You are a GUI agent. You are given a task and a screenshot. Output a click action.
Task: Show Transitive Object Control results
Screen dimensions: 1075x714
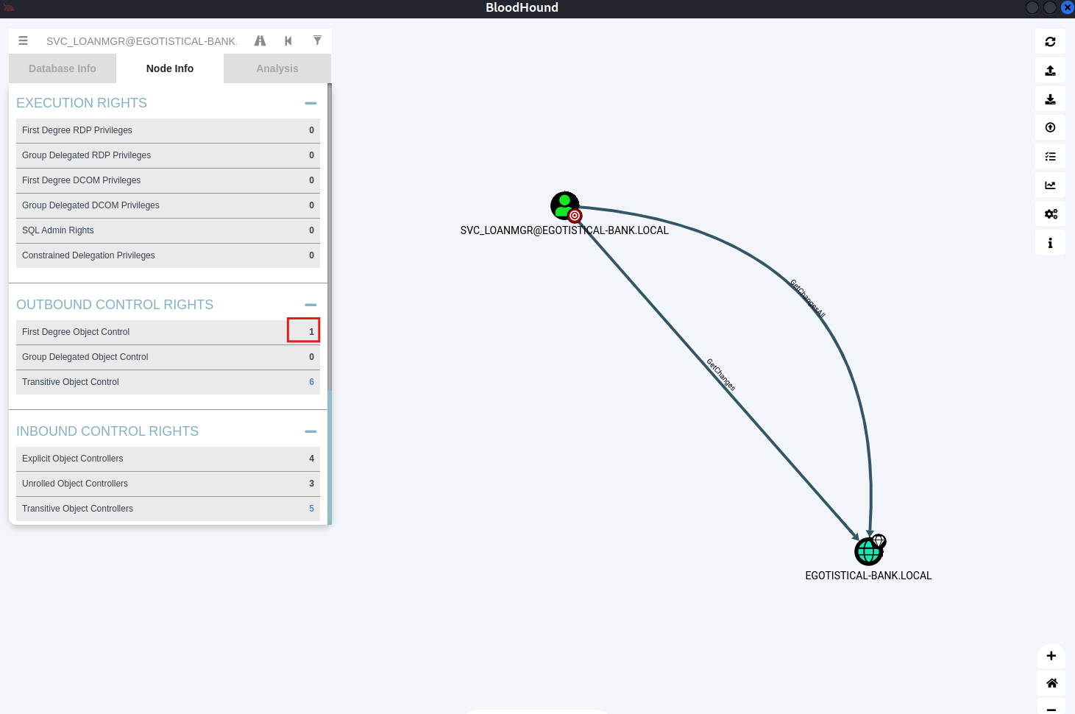click(x=168, y=382)
